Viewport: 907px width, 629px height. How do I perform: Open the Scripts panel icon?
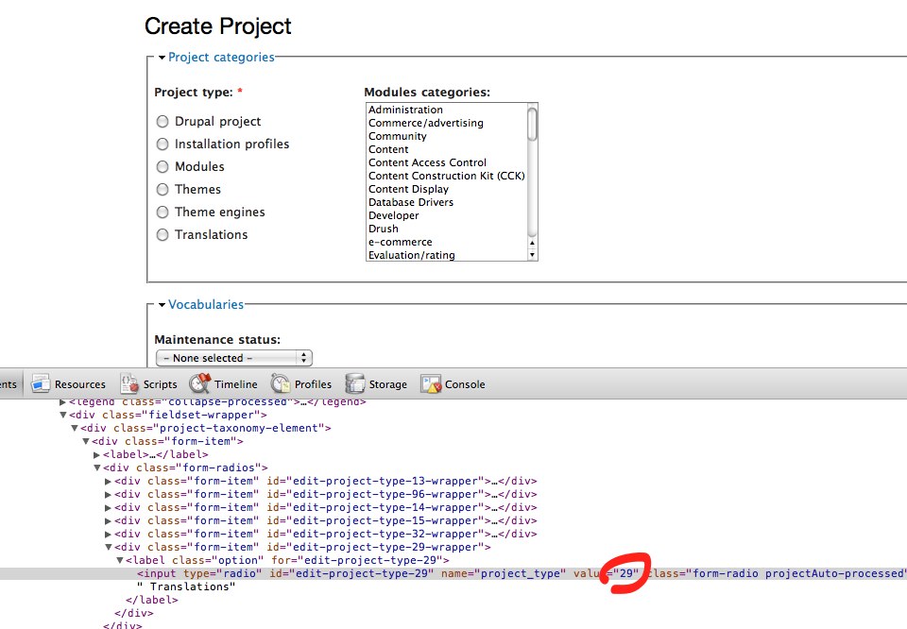(129, 383)
